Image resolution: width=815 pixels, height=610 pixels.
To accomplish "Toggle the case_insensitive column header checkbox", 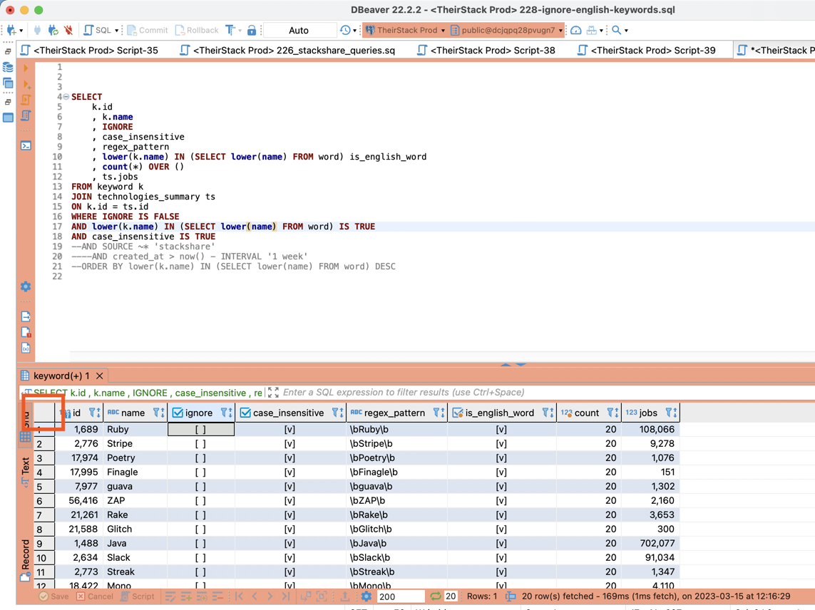I will click(x=247, y=412).
